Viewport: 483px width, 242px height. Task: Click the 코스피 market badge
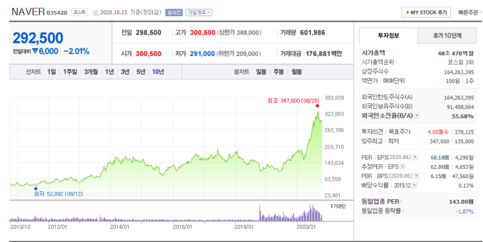[80, 13]
